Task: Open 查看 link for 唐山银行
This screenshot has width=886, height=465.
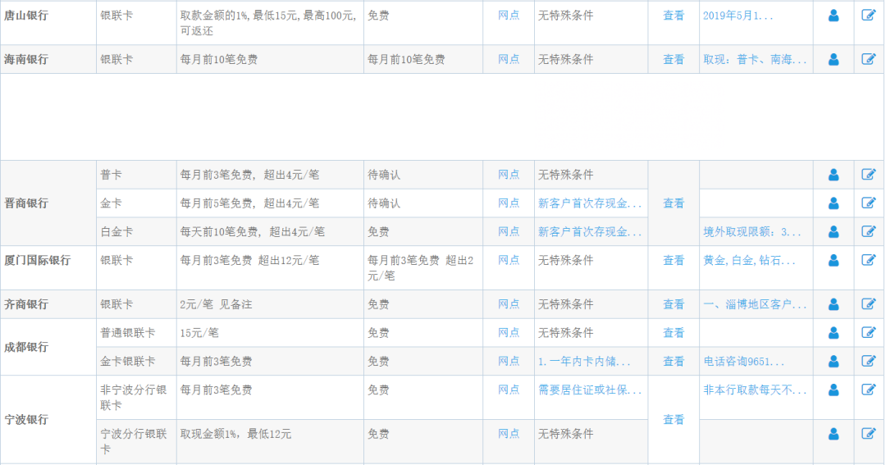Action: [673, 16]
